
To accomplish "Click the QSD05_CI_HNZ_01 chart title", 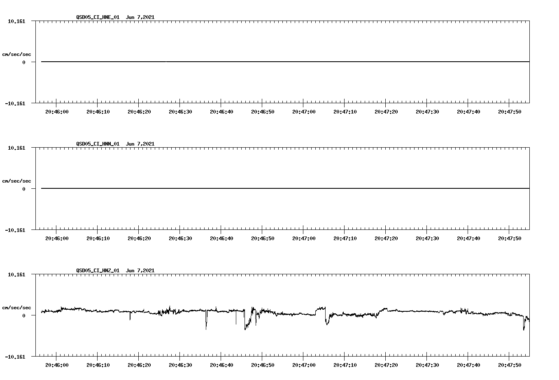I will click(115, 271).
